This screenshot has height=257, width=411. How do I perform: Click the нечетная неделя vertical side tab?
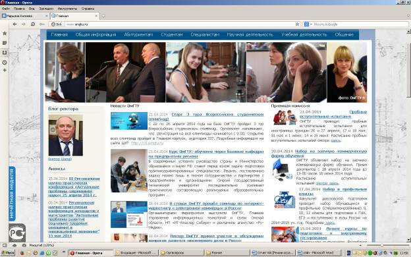pos(12,194)
